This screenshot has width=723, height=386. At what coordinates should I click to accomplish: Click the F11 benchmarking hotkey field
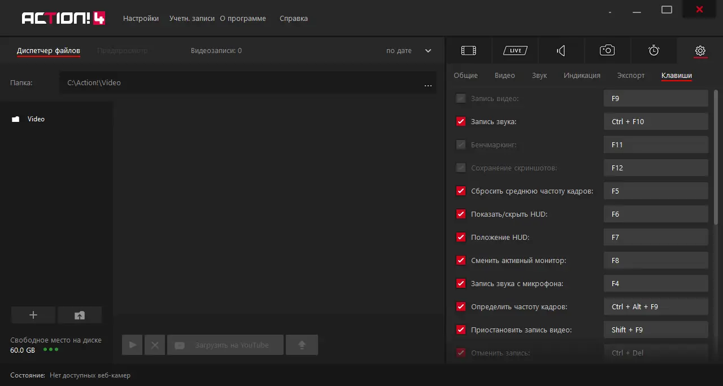[656, 144]
